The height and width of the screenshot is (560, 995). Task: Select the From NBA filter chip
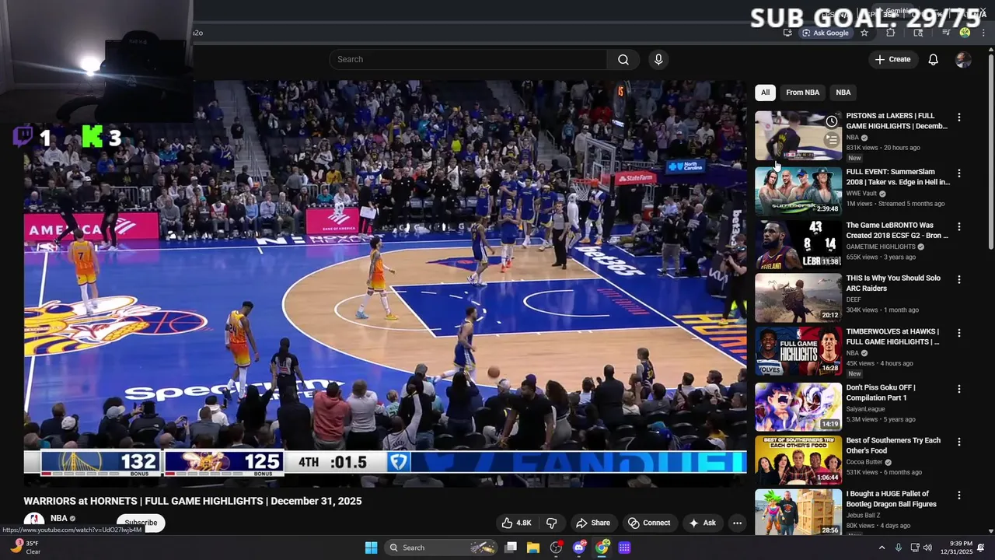coord(802,93)
